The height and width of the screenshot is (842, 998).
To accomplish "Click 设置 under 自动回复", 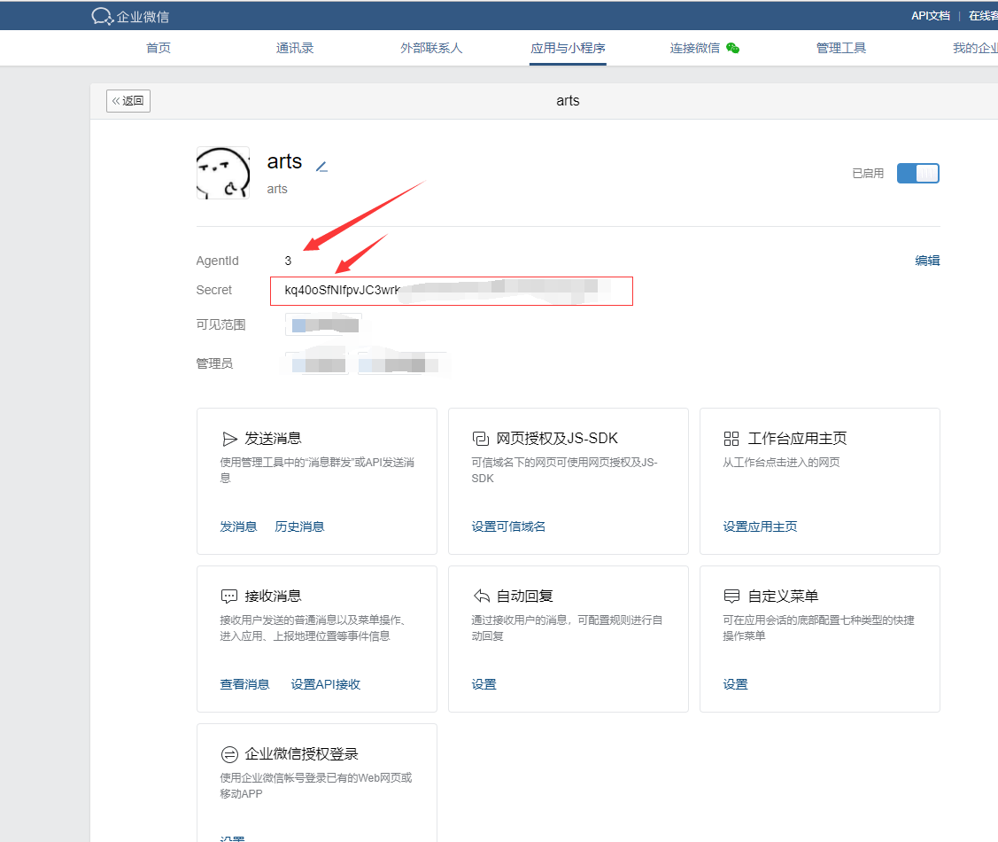I will 484,685.
